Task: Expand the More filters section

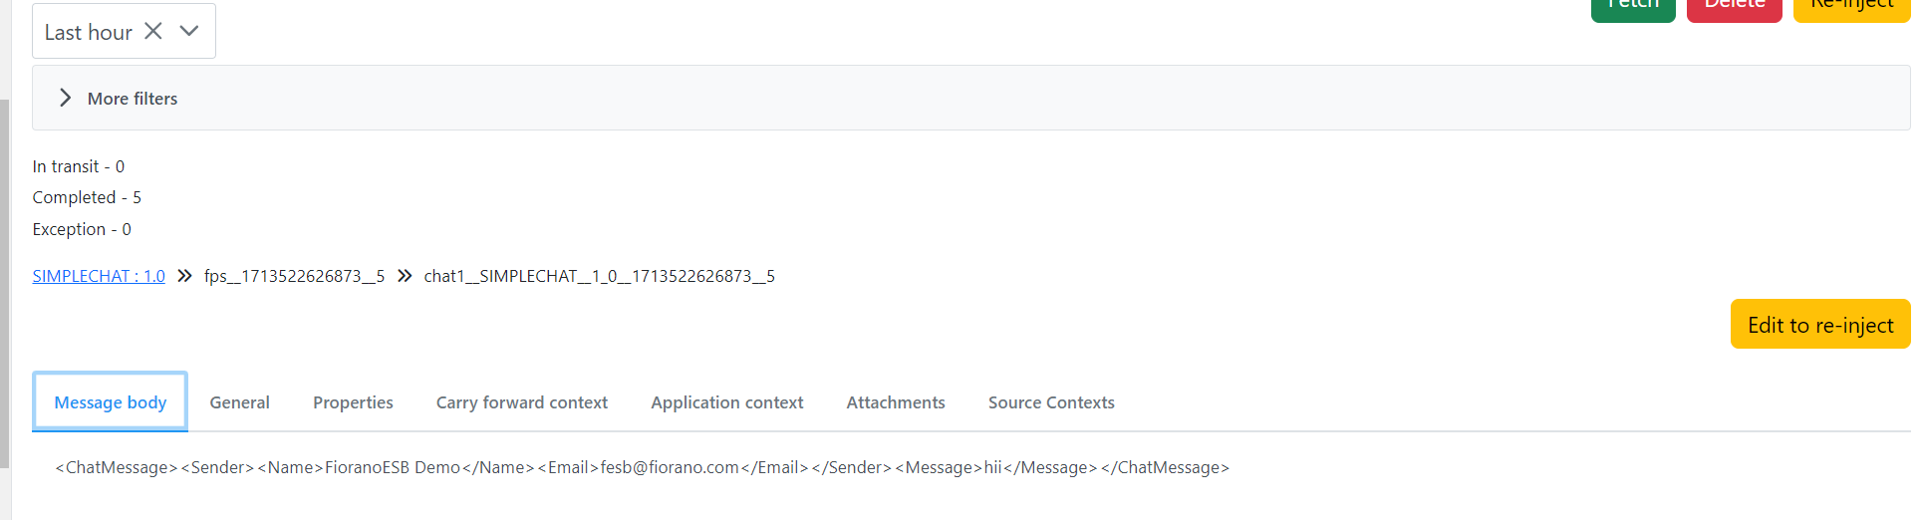Action: 66,98
